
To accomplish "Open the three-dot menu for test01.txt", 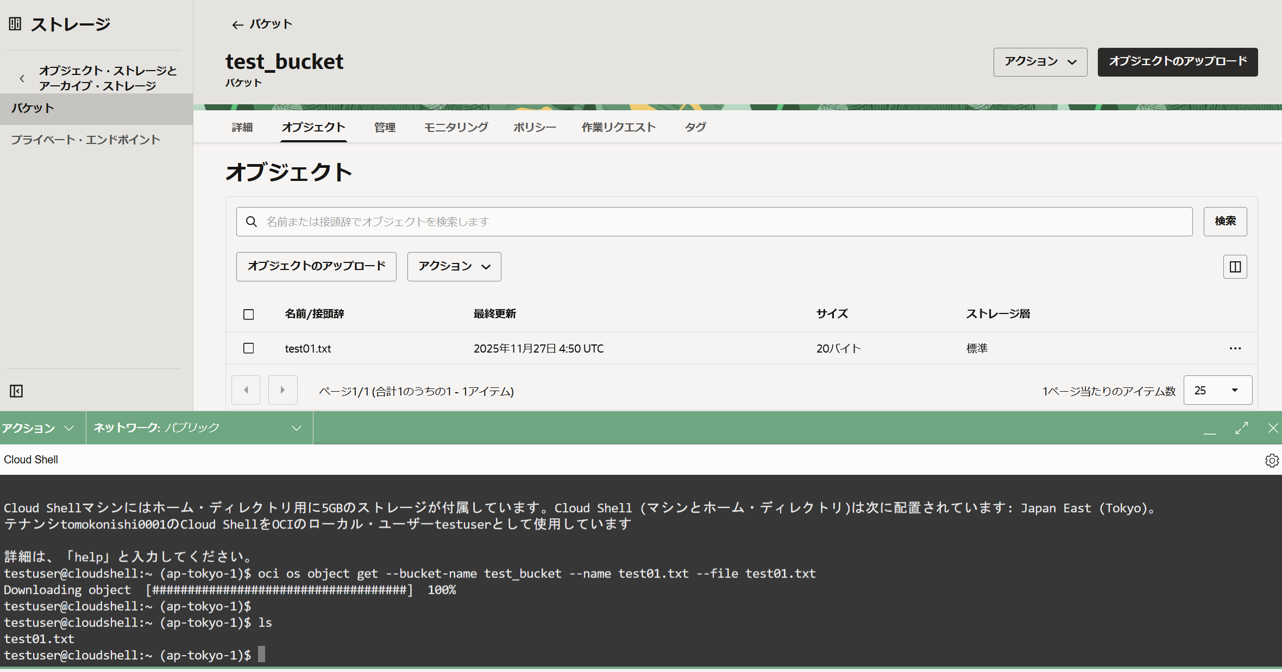I will 1235,348.
